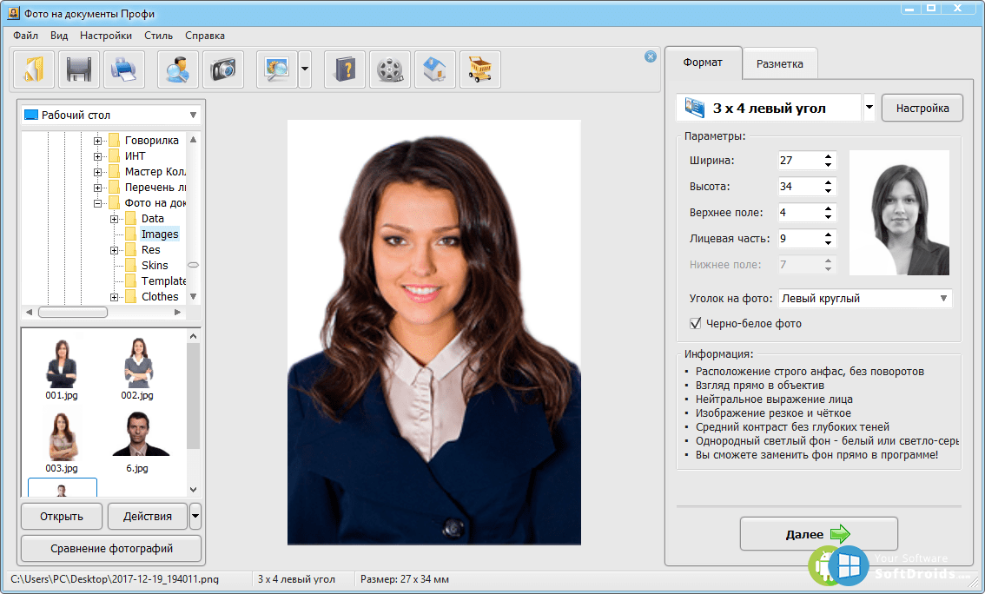Screen dimensions: 985x594
Task: Click the Сравнение фотографий button
Action: pos(111,548)
